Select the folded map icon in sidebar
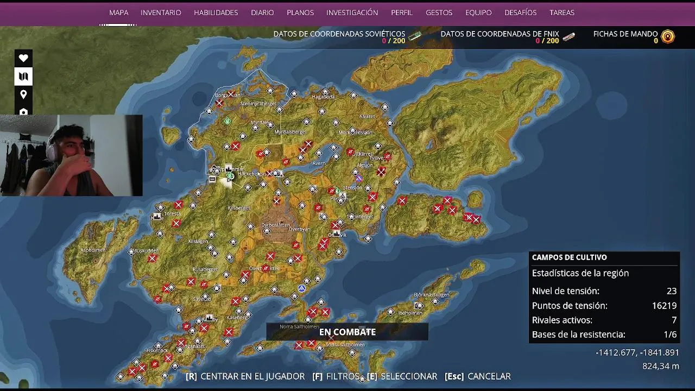This screenshot has height=391, width=695. pos(23,77)
